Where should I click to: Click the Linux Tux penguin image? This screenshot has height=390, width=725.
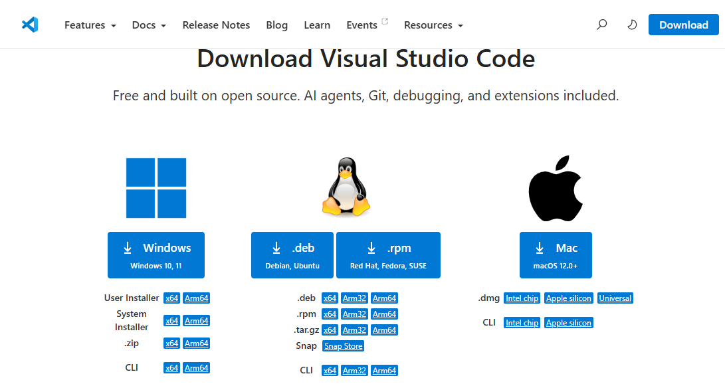[x=346, y=187]
